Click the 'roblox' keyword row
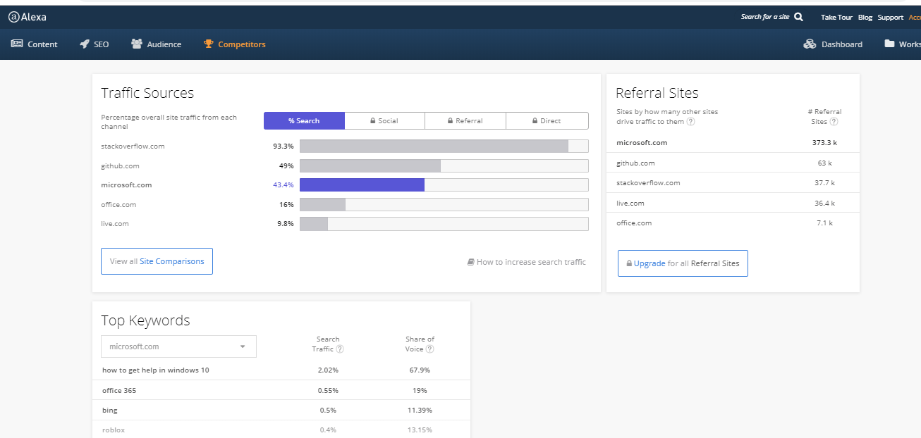 (x=281, y=430)
